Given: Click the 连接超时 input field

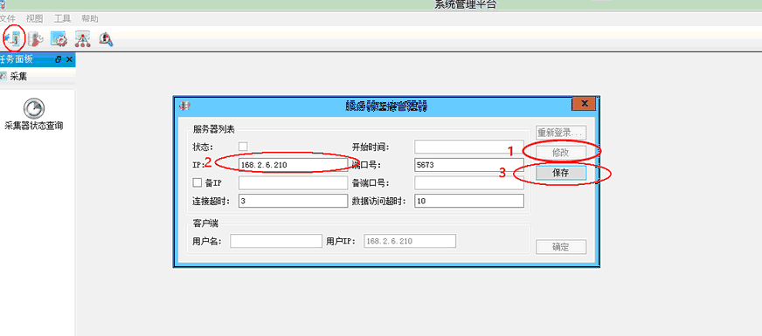Looking at the screenshot, I should click(x=293, y=201).
